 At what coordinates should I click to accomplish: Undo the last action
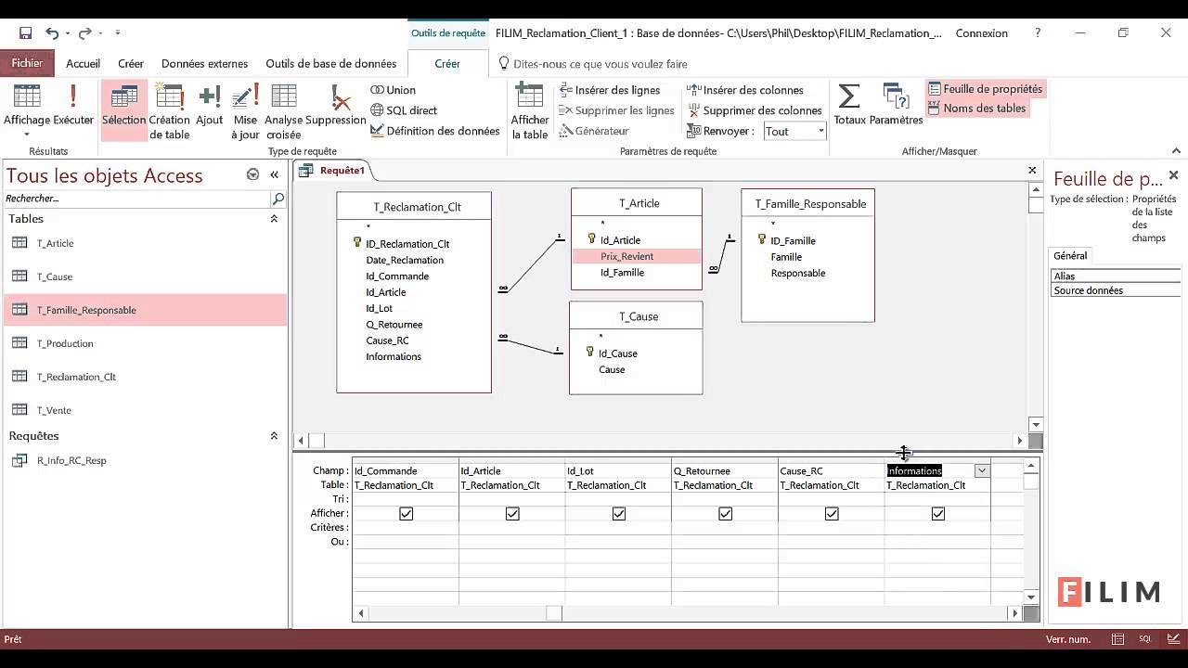pos(52,33)
